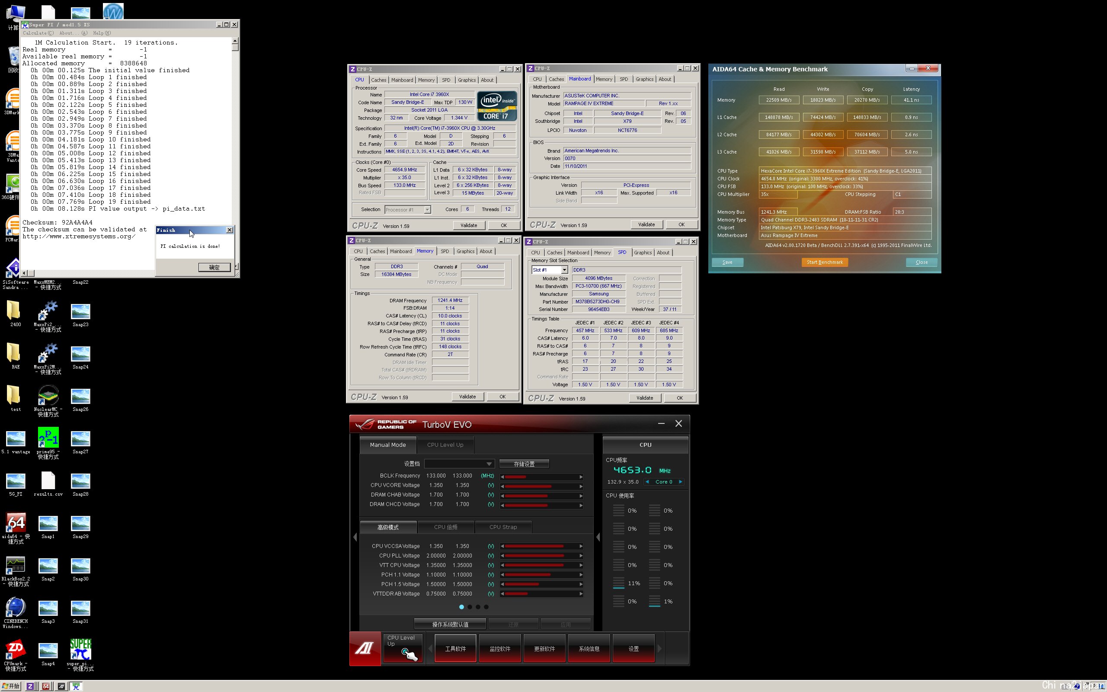Open the Memory tab in CPU-Z Mainboard window
Image resolution: width=1107 pixels, height=692 pixels.
point(604,79)
